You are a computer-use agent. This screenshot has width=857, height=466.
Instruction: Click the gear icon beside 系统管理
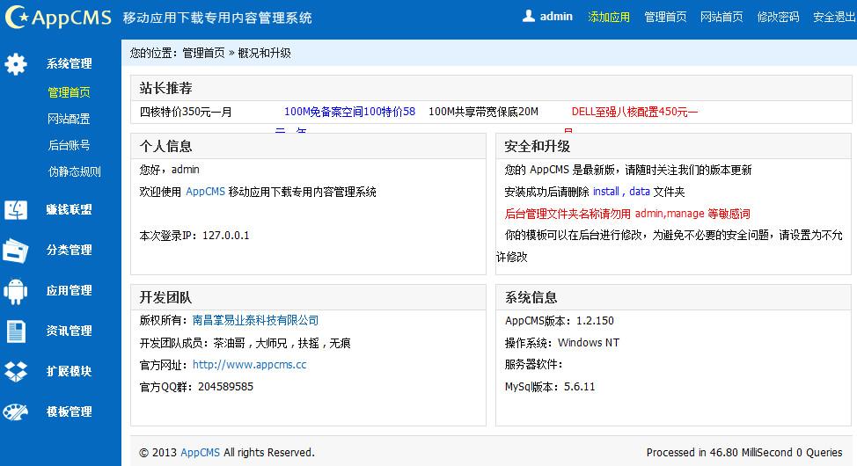click(x=15, y=64)
